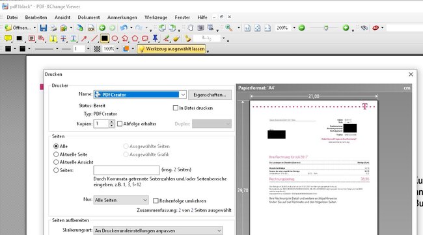The height and width of the screenshot is (235, 423).
Task: Click the green plus zoom in button
Action: click(346, 28)
